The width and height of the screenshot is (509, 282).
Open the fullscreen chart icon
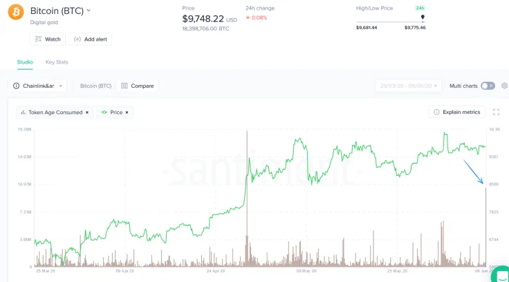496,112
